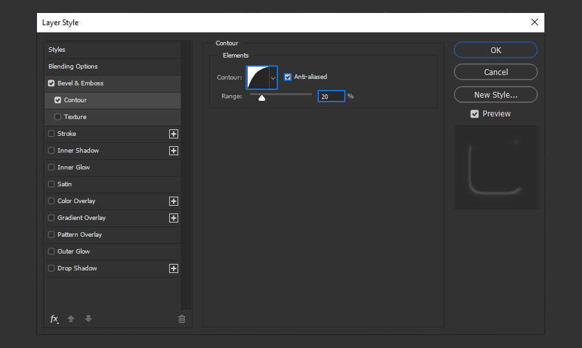Click the layer style preview thumbnail
This screenshot has width=582, height=348.
tap(496, 168)
